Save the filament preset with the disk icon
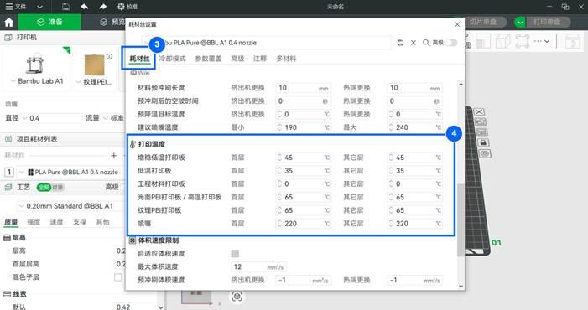This screenshot has width=588, height=310. click(400, 43)
